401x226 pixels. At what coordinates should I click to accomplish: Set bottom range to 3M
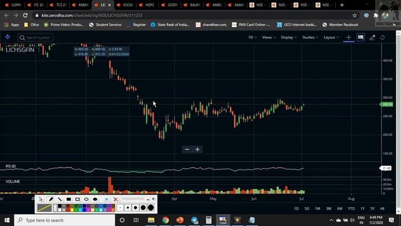pyautogui.click(x=328, y=208)
